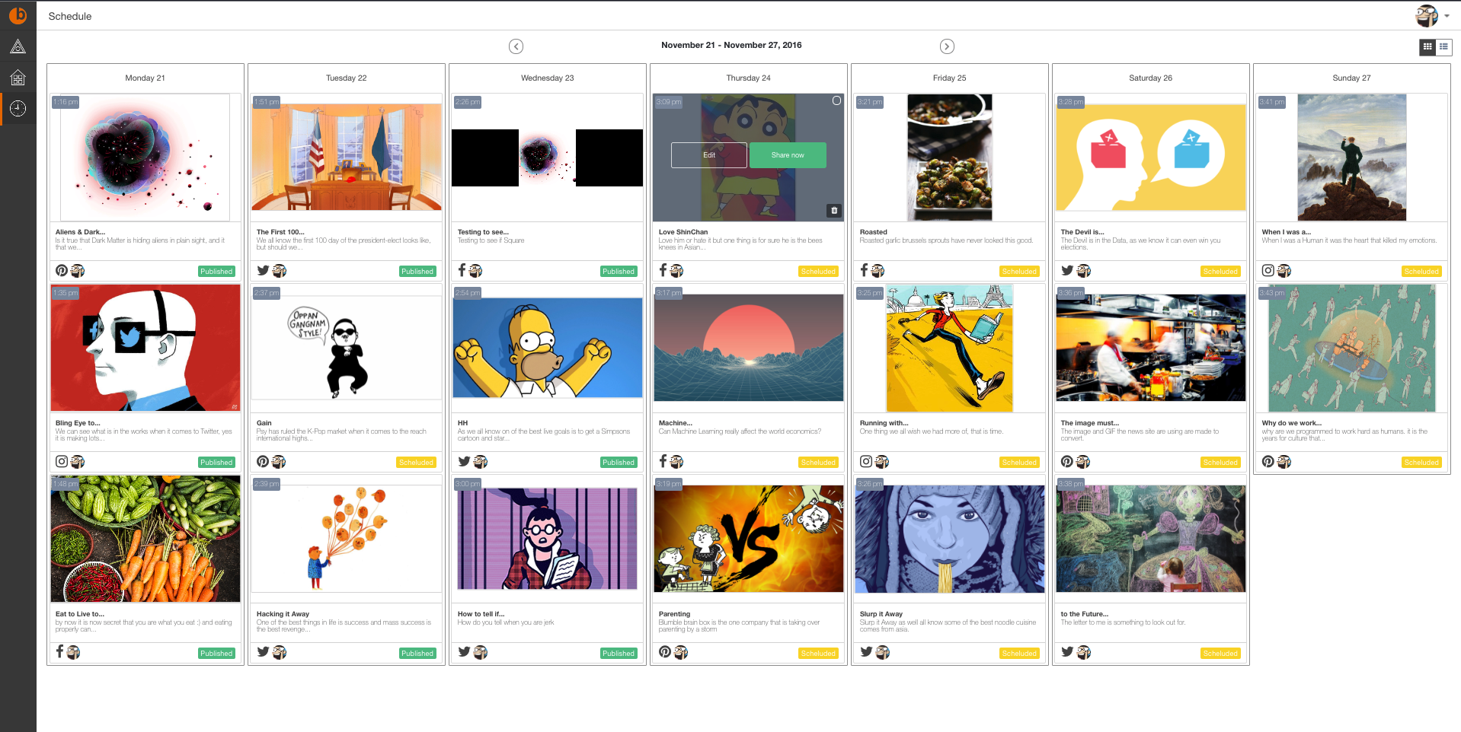
Task: Click the Scheduled badge on the Roasted post
Action: coord(1019,272)
